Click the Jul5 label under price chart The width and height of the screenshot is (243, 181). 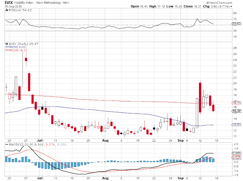pyautogui.click(x=40, y=141)
